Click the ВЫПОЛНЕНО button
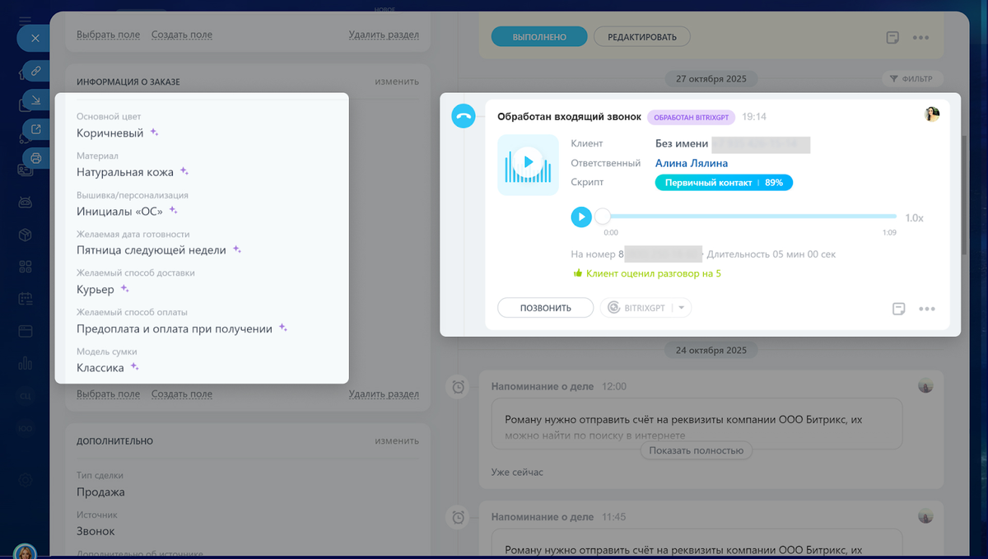This screenshot has width=988, height=559. coord(539,37)
